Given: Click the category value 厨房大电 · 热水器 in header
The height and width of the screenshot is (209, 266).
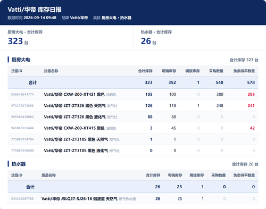Looking at the screenshot, I should [x=117, y=18].
